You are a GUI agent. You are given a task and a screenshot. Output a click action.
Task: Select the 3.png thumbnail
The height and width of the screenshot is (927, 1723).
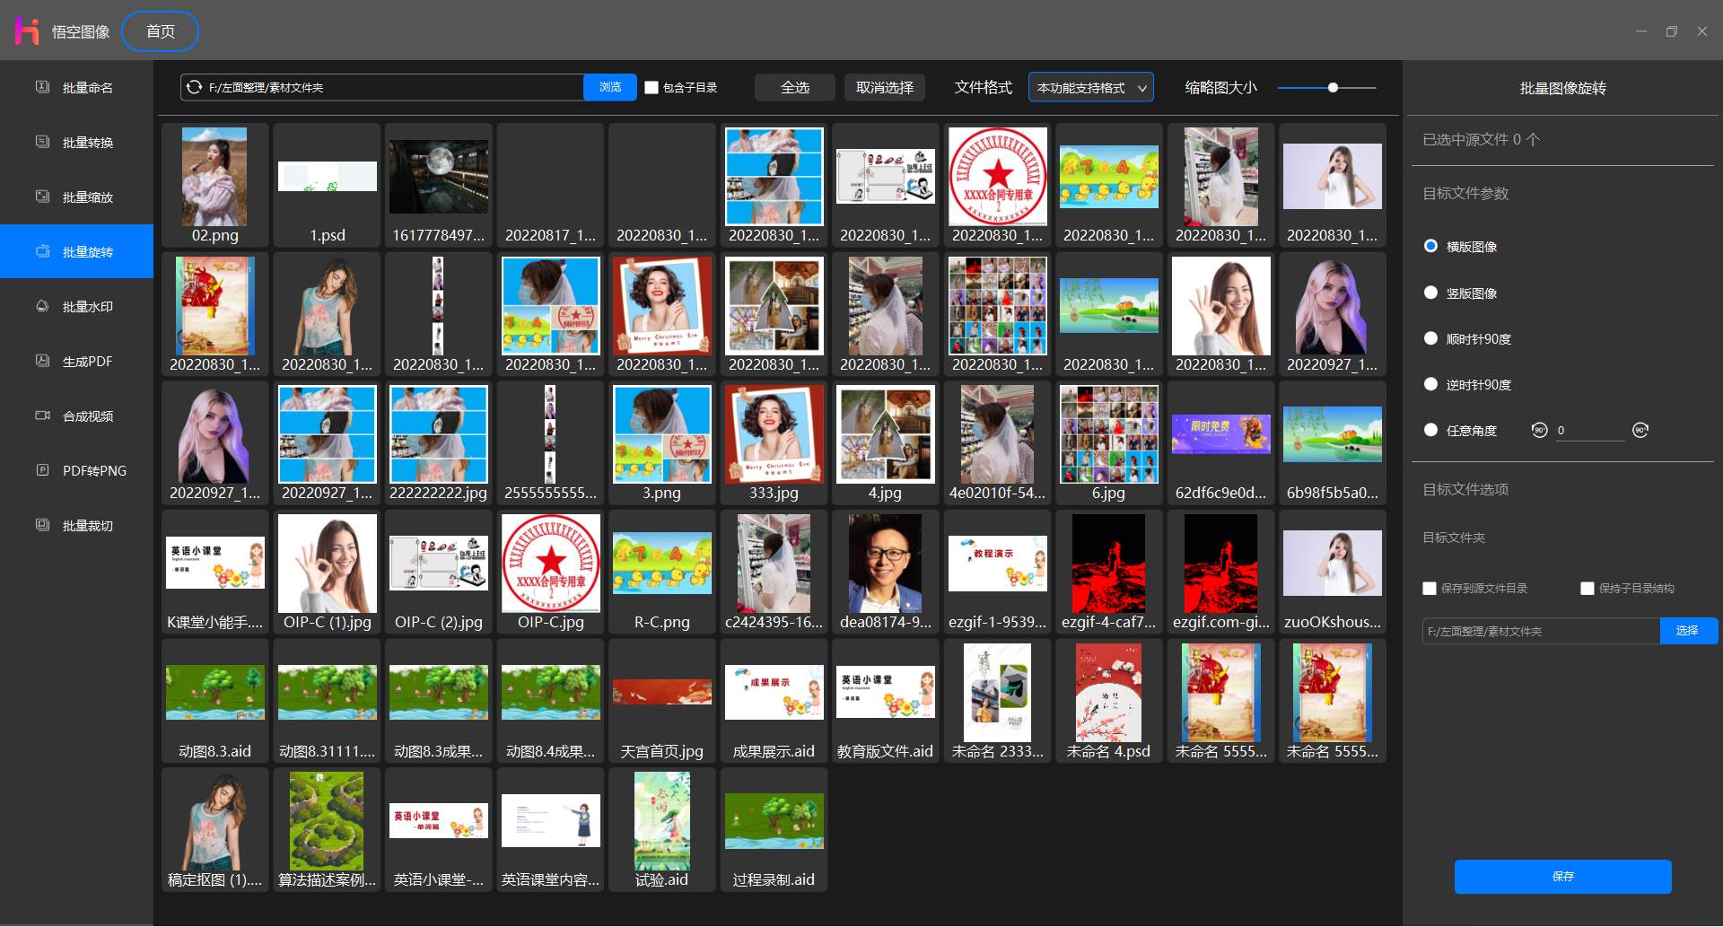(x=661, y=442)
